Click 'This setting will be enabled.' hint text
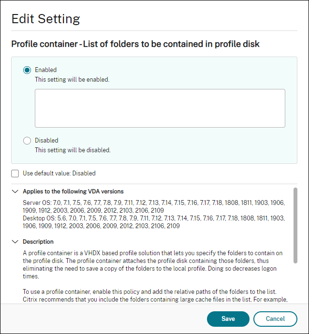The image size is (309, 334). pyautogui.click(x=72, y=79)
